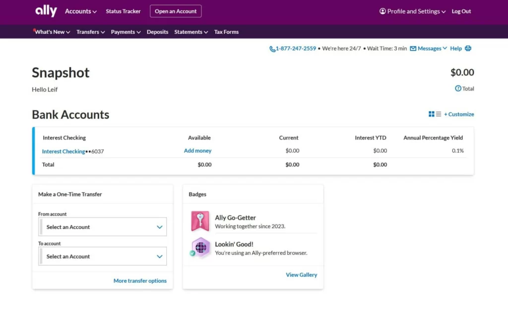Screen dimensions: 508x324
Task: Click the Available column header
Action: (x=199, y=138)
